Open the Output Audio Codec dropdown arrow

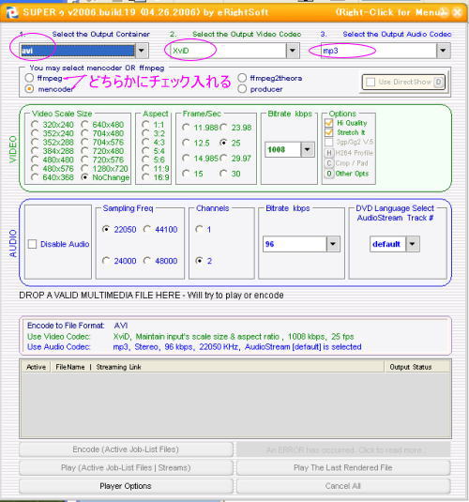[443, 51]
